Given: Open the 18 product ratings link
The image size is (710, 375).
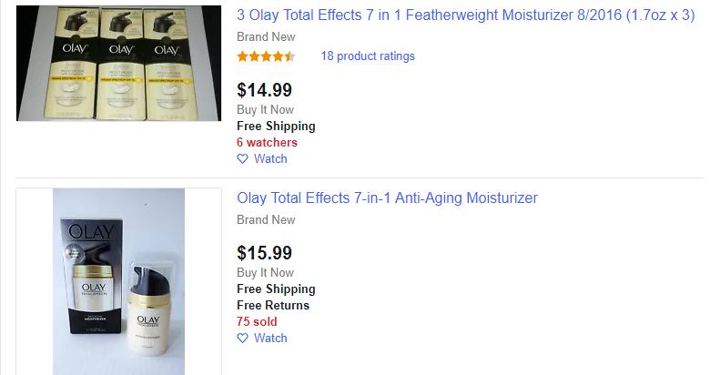Looking at the screenshot, I should click(x=367, y=56).
